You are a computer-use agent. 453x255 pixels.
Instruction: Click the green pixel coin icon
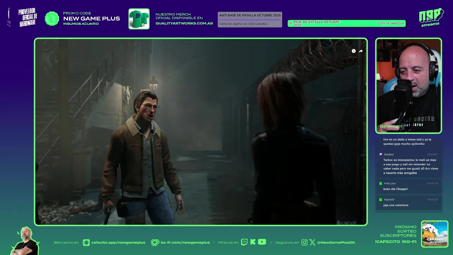tap(52, 19)
